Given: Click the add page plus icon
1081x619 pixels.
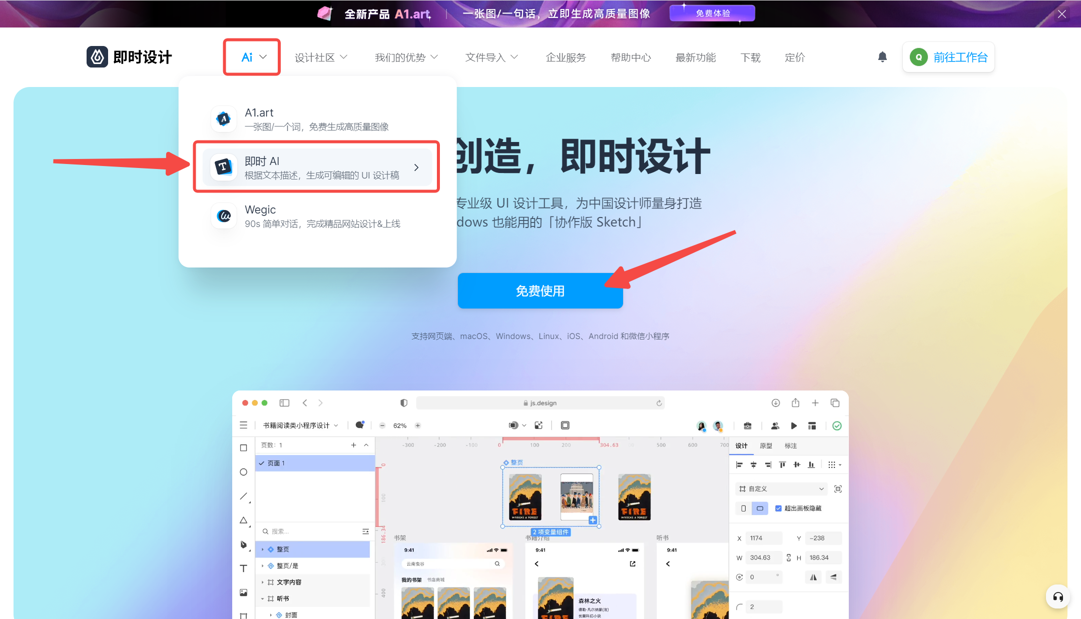Looking at the screenshot, I should (353, 445).
